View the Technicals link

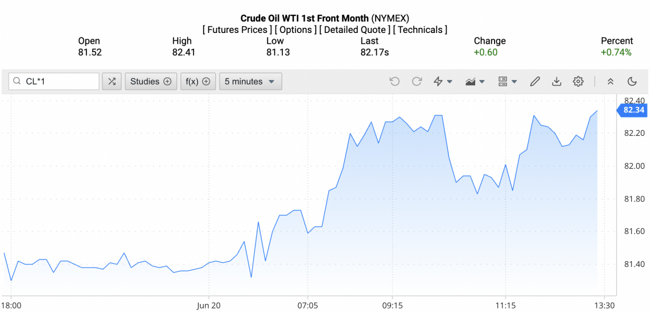click(420, 30)
